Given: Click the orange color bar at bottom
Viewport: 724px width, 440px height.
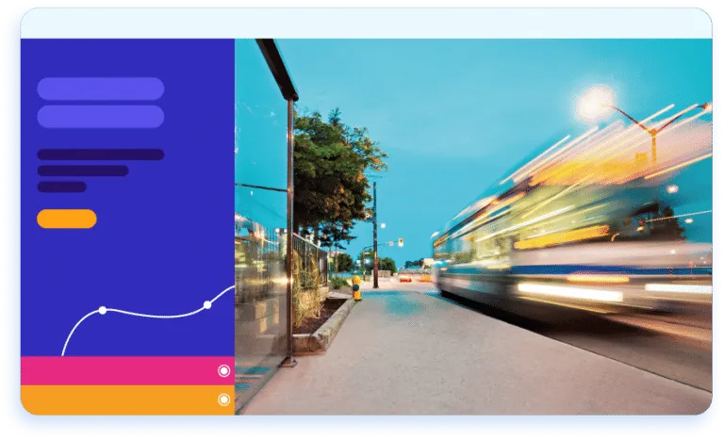Looking at the screenshot, I should [127, 399].
